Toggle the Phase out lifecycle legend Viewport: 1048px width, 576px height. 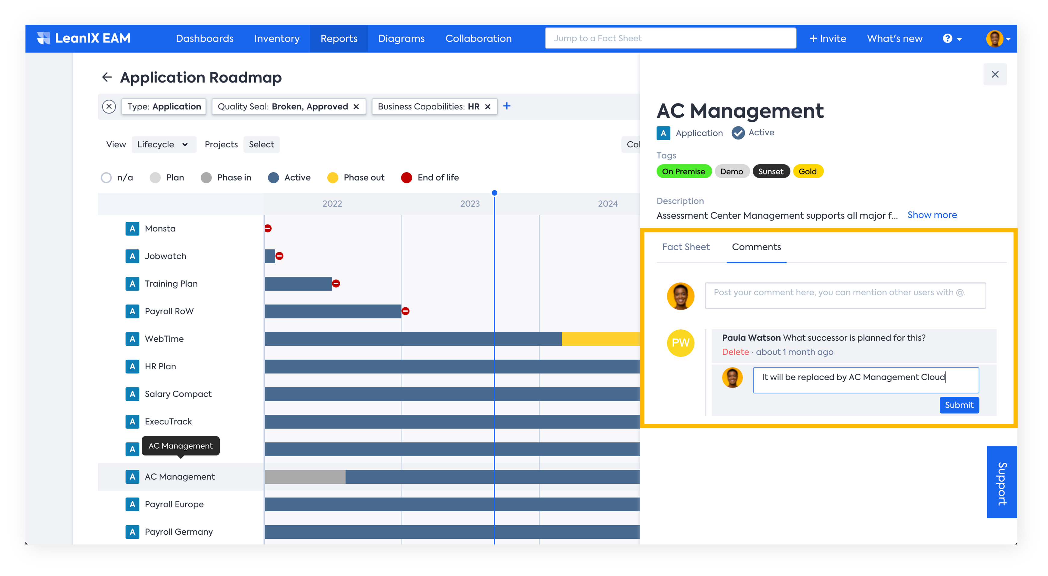coord(356,178)
